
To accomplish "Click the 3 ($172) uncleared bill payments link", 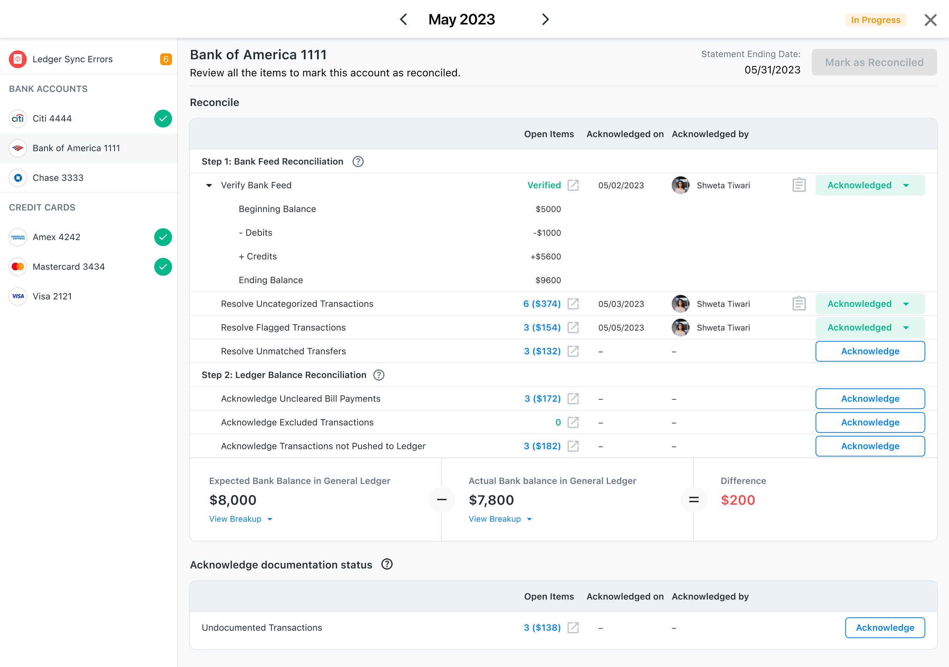I will pyautogui.click(x=542, y=398).
